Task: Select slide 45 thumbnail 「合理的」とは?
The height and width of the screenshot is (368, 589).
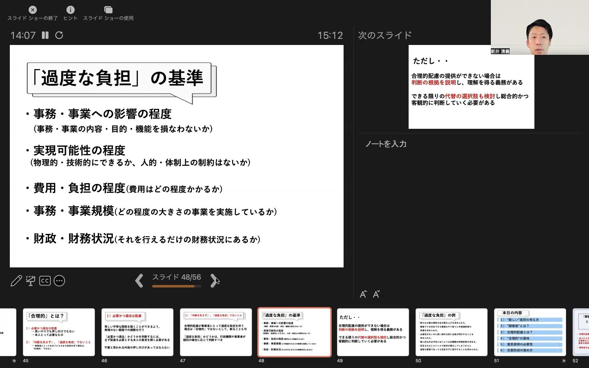Action: [x=59, y=332]
